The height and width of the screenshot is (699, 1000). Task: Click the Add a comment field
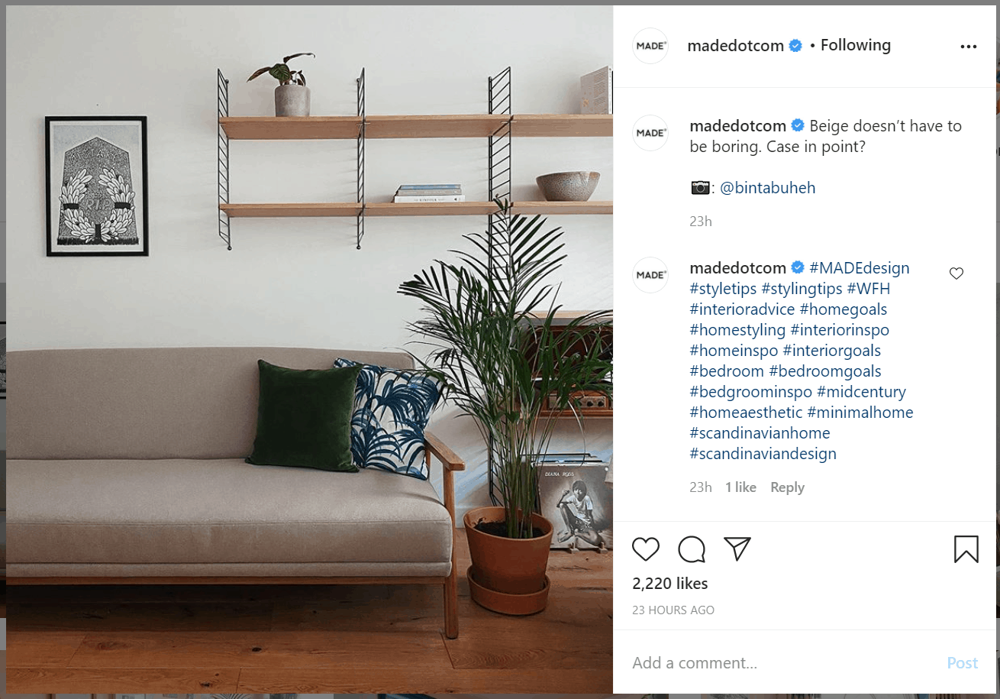point(783,663)
